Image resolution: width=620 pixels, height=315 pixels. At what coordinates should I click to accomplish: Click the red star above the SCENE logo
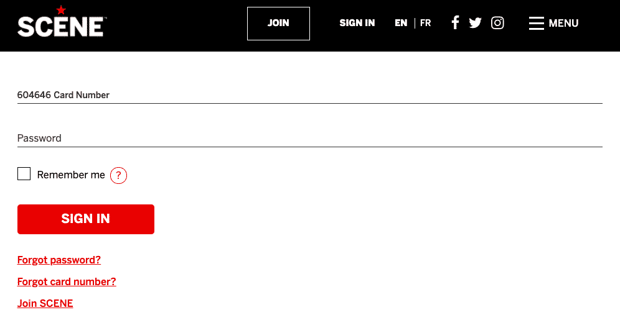pos(60,10)
